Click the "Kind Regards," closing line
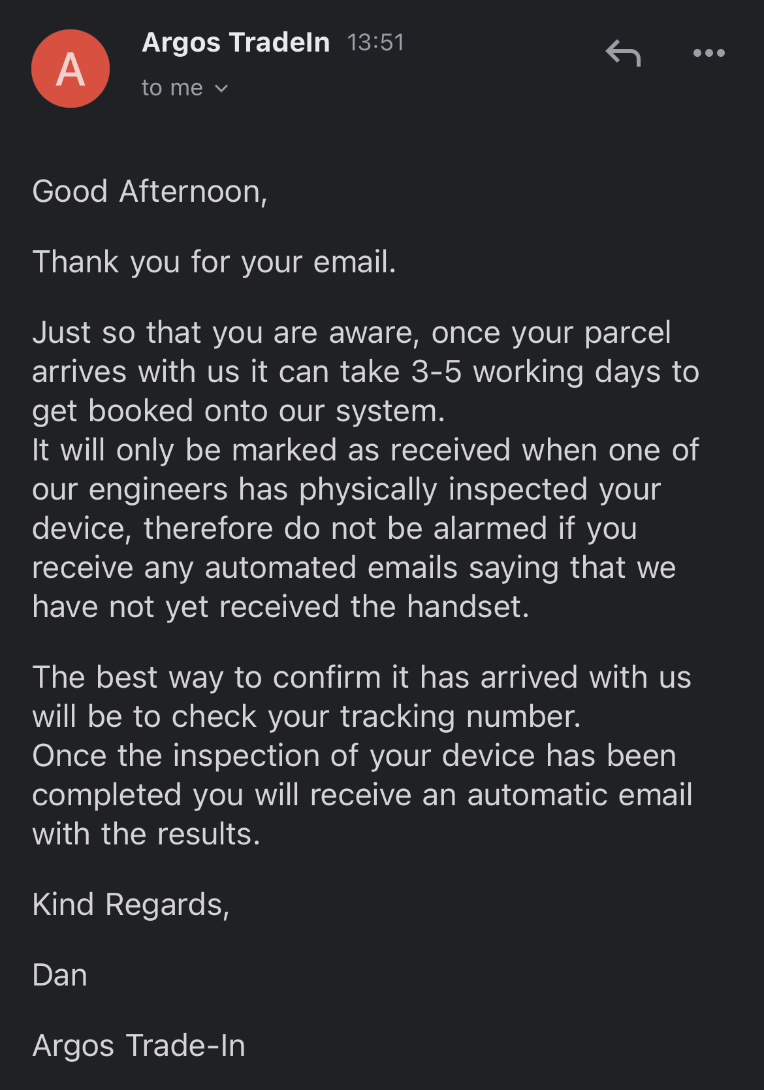 tap(131, 905)
